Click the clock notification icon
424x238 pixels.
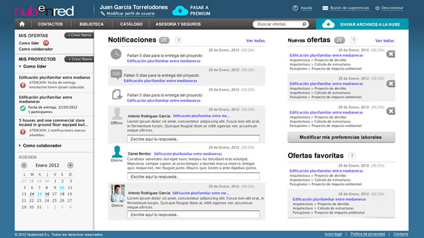click(116, 54)
